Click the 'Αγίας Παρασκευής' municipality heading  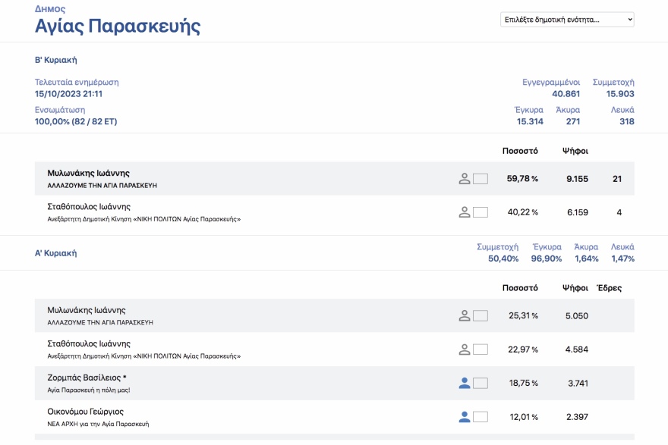point(118,27)
